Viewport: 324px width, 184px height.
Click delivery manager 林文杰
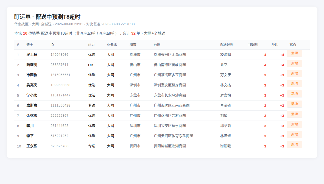[226, 85]
